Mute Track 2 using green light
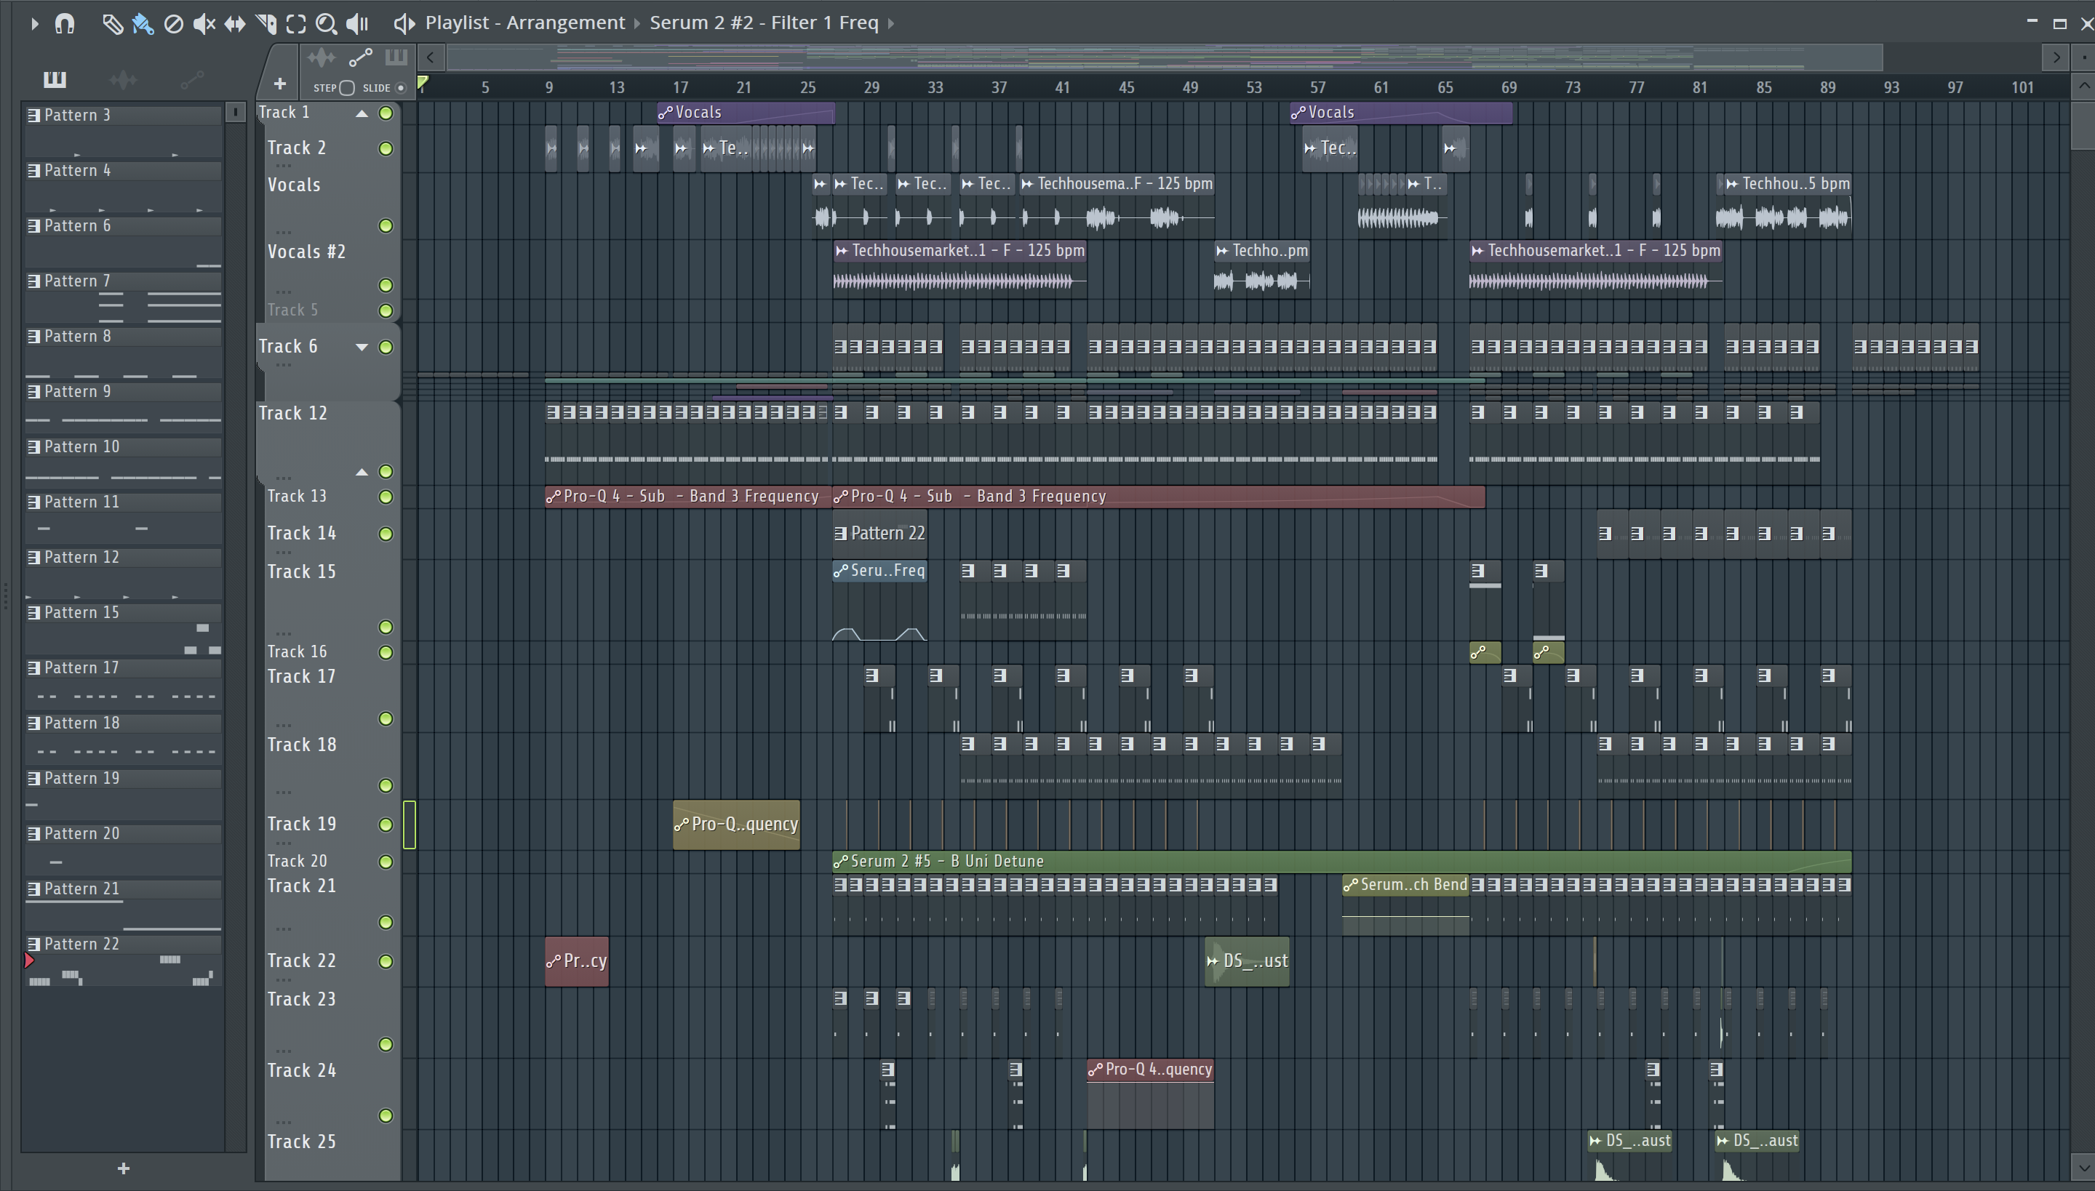The width and height of the screenshot is (2095, 1191). [386, 149]
